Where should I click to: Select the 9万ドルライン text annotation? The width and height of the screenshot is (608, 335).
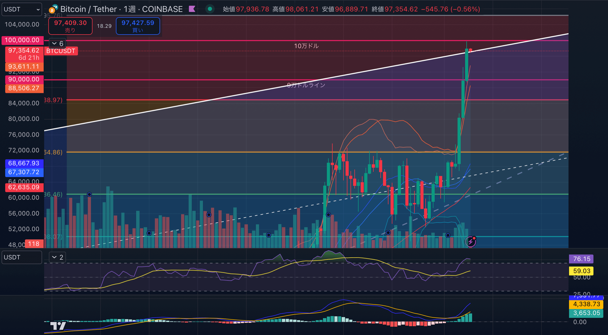coord(306,85)
